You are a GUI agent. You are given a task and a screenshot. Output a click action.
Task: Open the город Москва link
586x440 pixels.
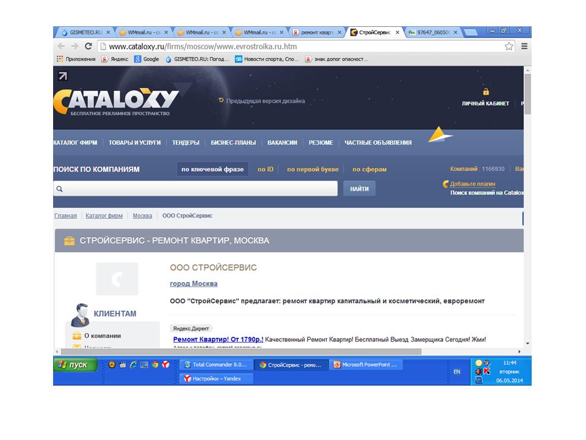pos(194,284)
